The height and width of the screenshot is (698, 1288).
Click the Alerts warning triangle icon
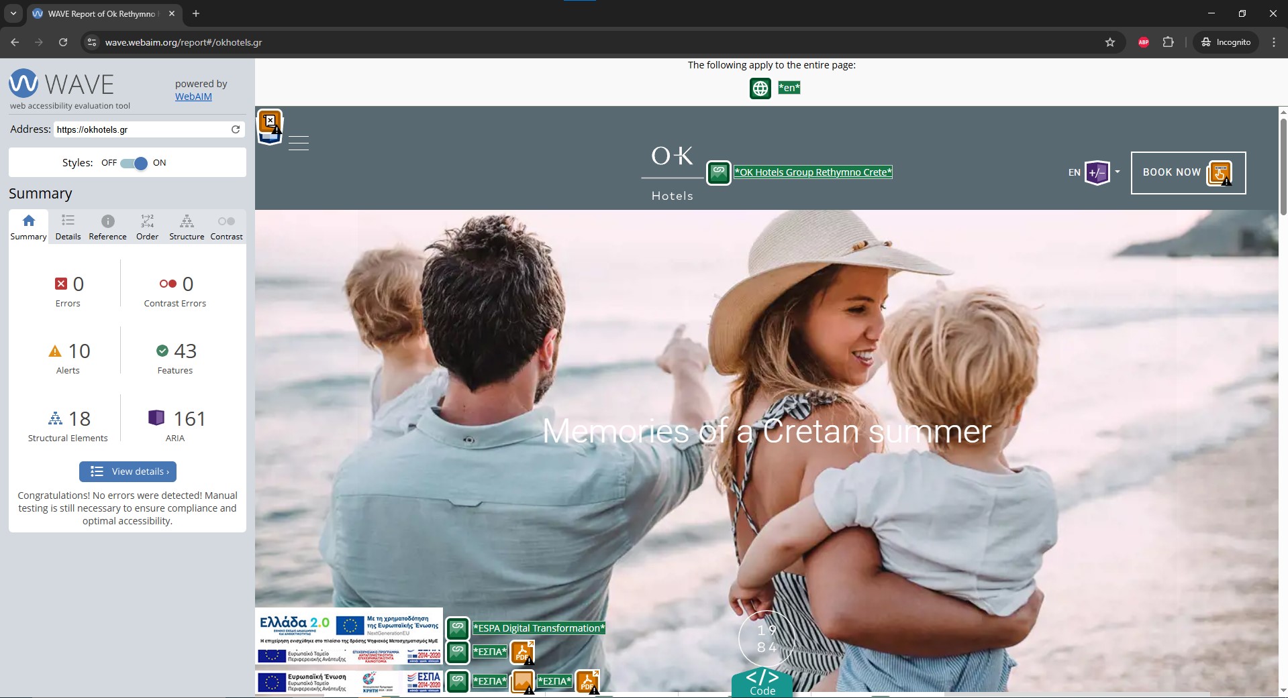point(55,351)
